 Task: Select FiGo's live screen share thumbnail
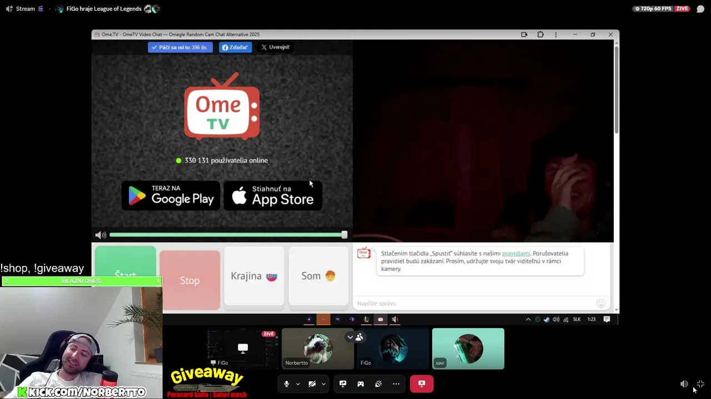pyautogui.click(x=242, y=349)
